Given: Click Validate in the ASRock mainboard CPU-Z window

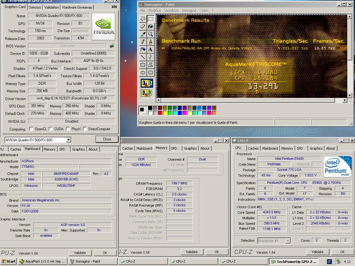Looking at the screenshot, I should coord(80,253).
